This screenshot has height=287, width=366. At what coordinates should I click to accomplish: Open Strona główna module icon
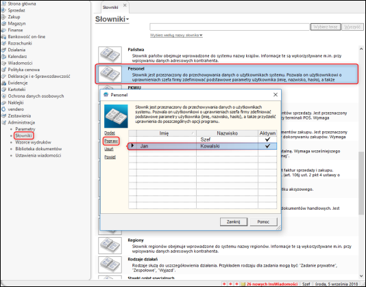pos(3,3)
